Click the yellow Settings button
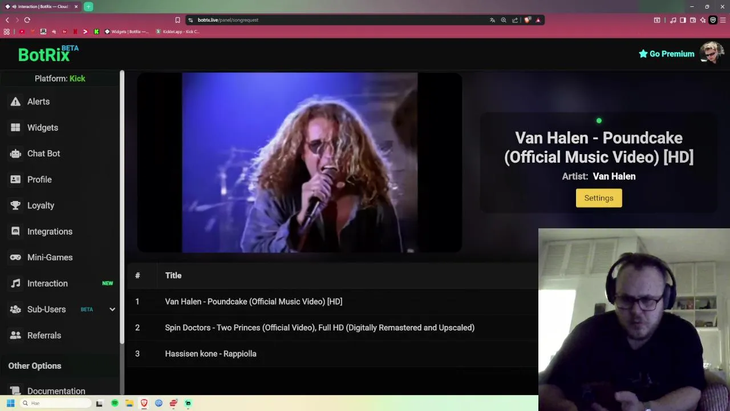The width and height of the screenshot is (730, 411). tap(599, 198)
